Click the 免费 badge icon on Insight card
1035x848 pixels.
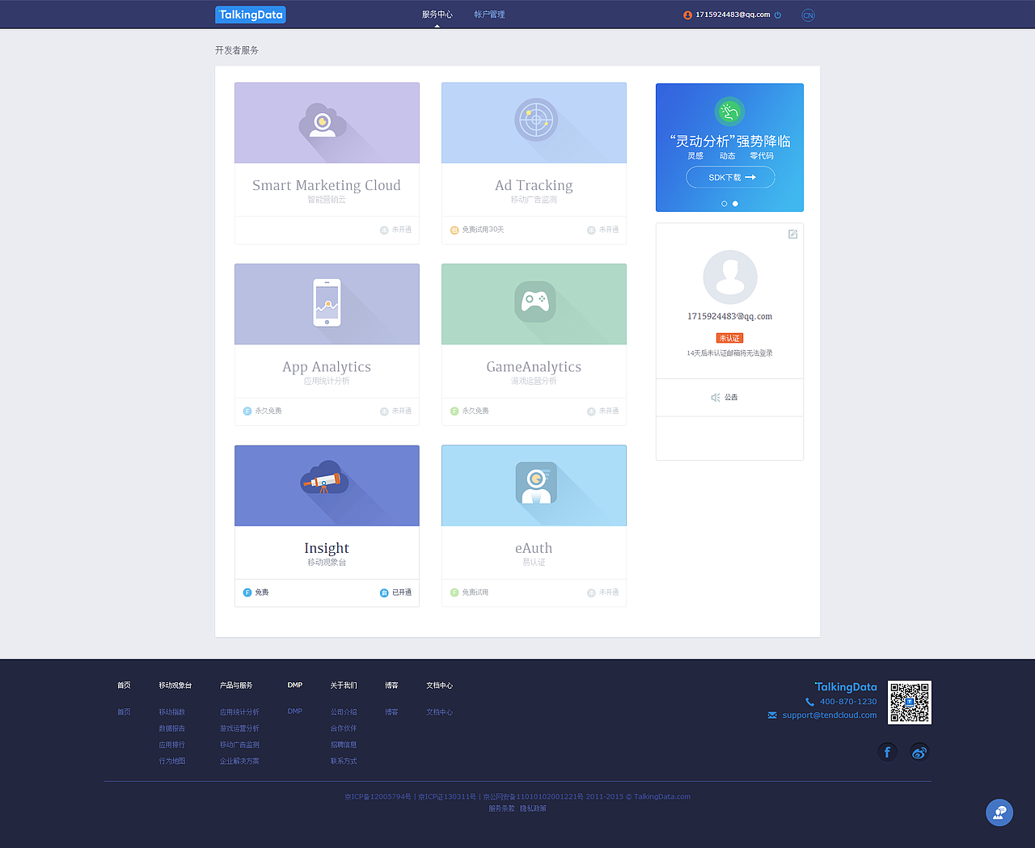tap(247, 593)
